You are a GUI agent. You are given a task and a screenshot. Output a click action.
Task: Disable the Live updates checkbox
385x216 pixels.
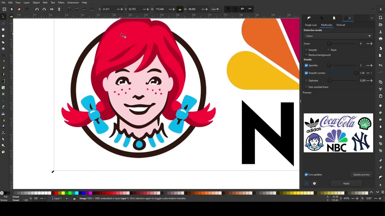pos(306,175)
